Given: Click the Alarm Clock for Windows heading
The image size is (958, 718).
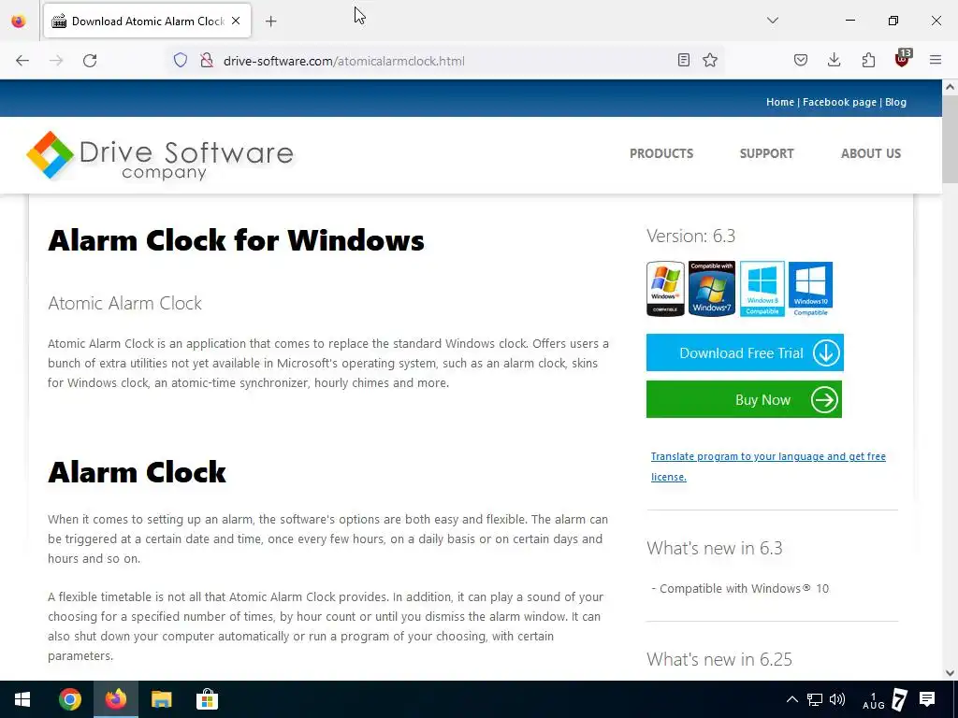Looking at the screenshot, I should tap(236, 240).
